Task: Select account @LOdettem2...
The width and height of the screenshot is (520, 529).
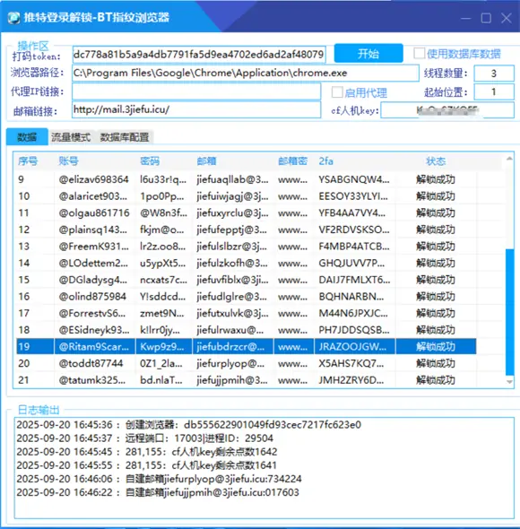Action: [x=93, y=263]
